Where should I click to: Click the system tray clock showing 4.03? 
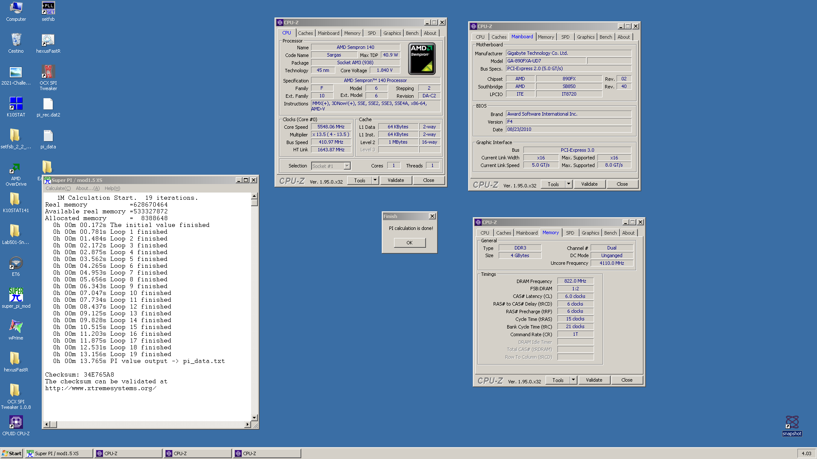806,453
